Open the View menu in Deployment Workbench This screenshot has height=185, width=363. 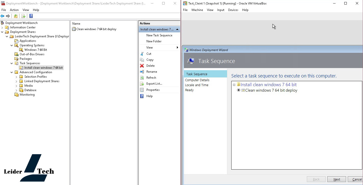[26, 10]
